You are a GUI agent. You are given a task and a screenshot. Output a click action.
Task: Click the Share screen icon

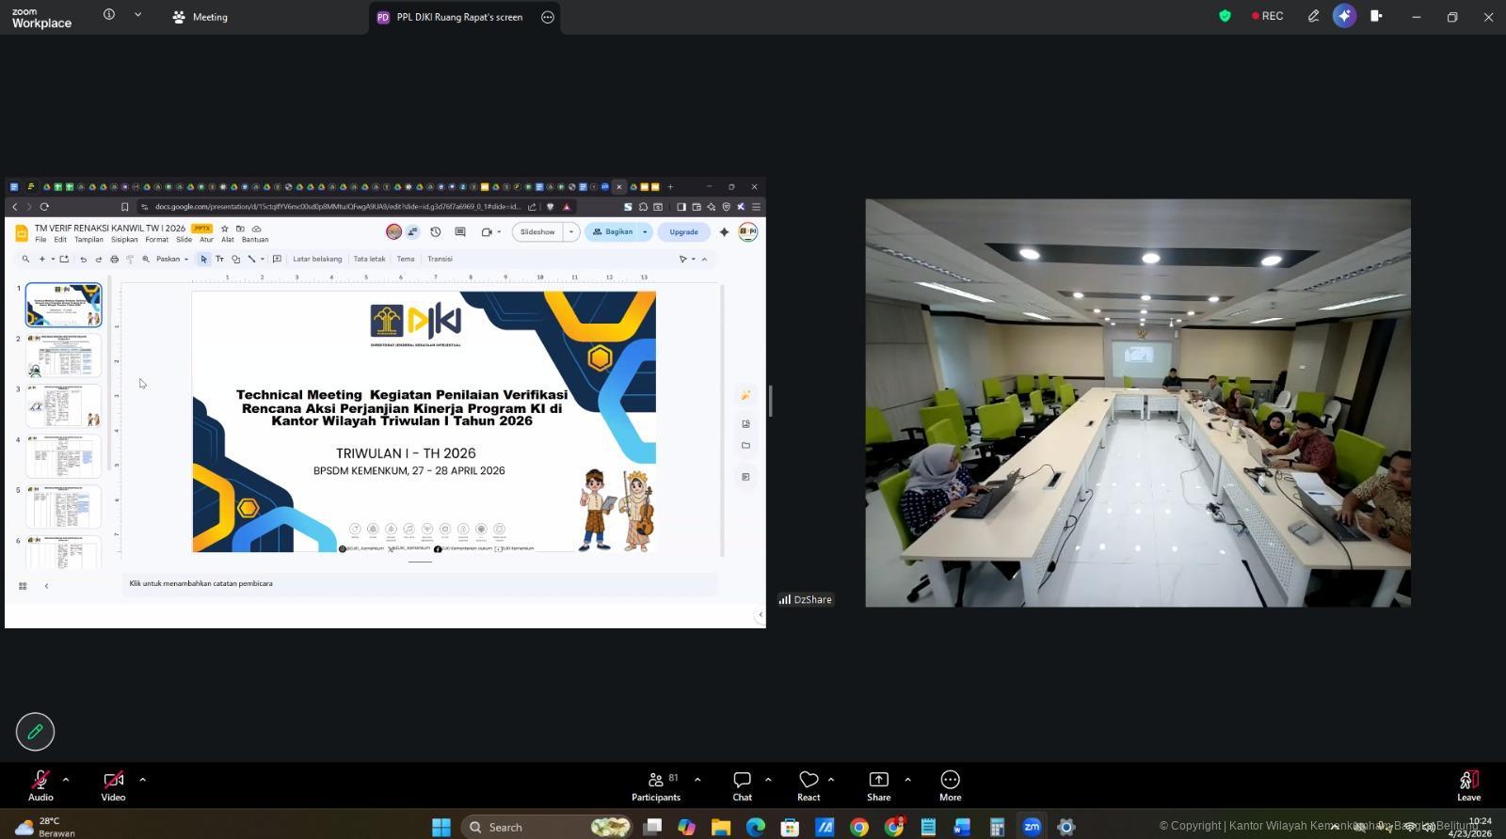pos(878,784)
